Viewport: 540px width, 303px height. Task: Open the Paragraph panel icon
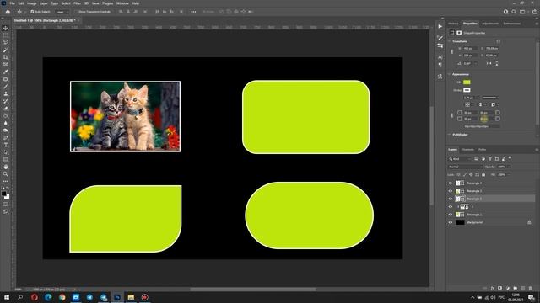(440, 65)
